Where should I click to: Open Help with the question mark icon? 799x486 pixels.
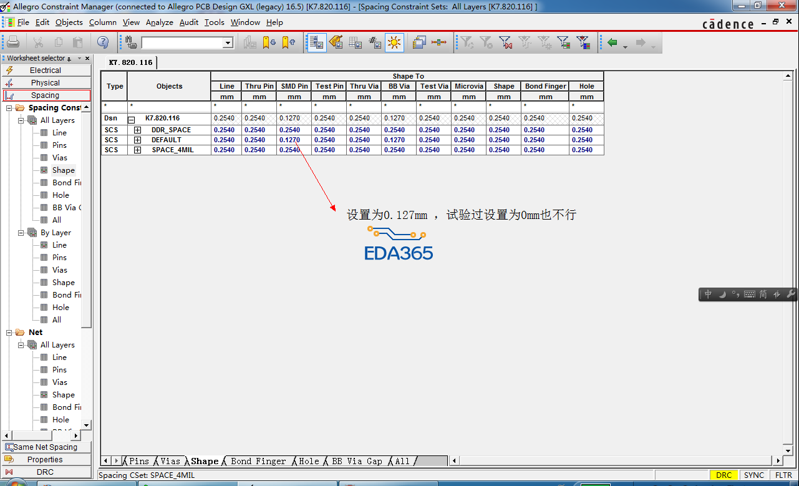104,42
